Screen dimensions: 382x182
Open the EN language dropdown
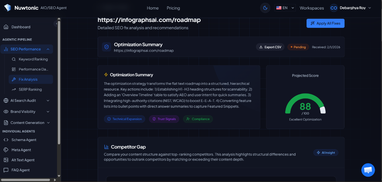285,8
